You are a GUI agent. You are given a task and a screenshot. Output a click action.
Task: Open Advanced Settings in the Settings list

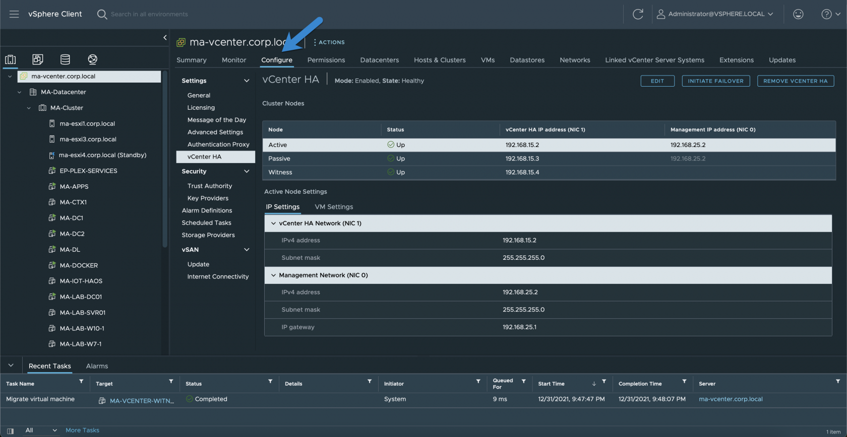[215, 132]
